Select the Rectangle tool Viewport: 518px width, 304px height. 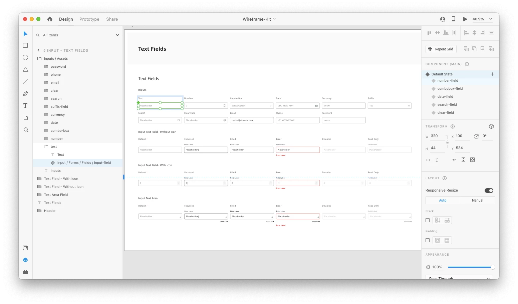click(x=25, y=45)
